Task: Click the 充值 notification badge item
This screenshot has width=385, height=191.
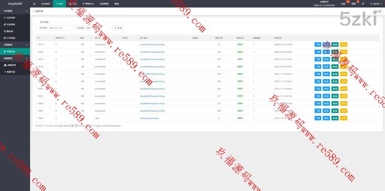Action: pos(343,4)
